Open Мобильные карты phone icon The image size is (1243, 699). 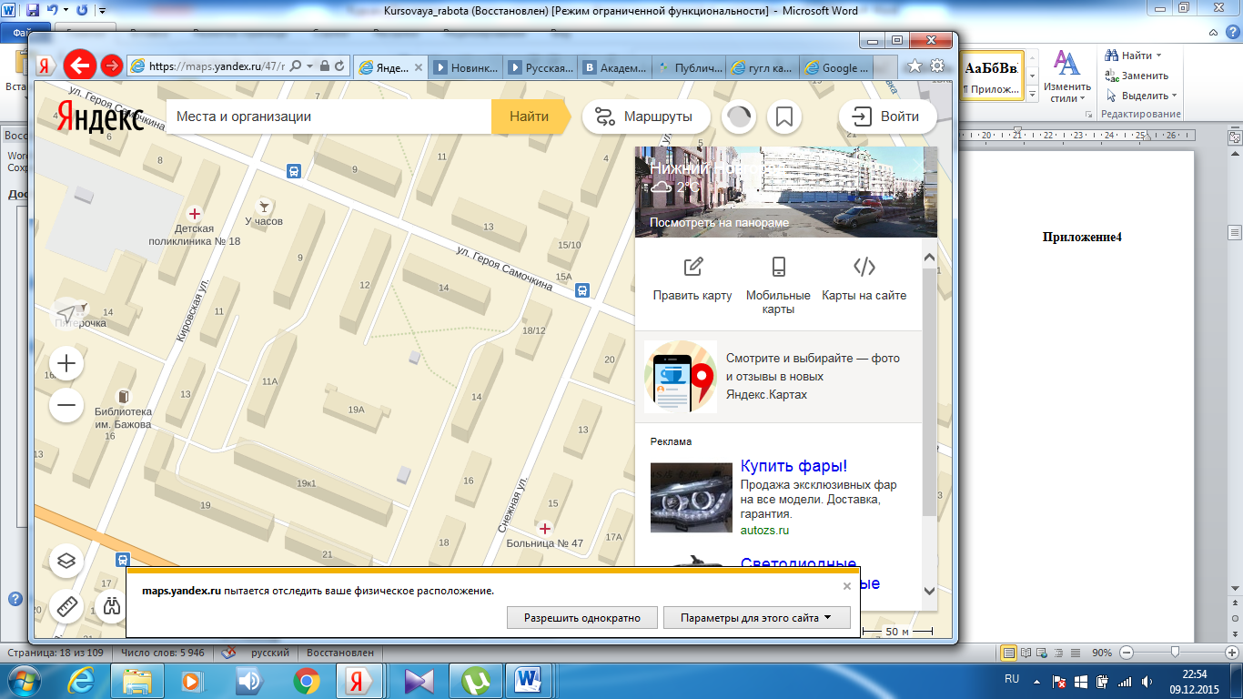778,267
